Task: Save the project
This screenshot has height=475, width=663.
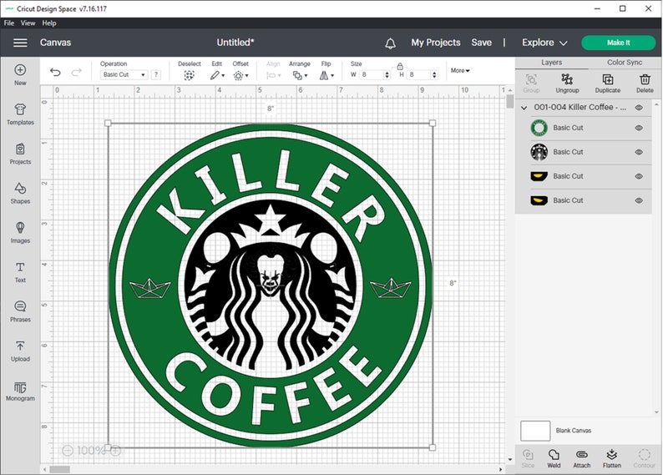Action: 482,43
